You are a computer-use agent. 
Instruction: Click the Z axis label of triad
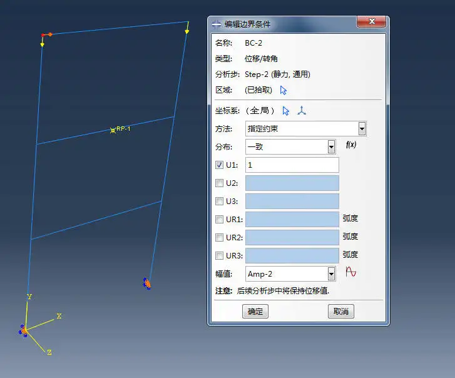tap(49, 352)
